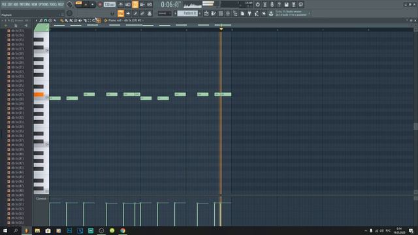Viewport: 418px width, 235px height.
Task: Select the Mute tool
Action: 80,20
